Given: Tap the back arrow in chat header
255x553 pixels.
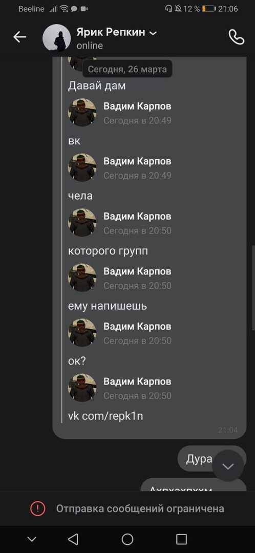Looking at the screenshot, I should 20,37.
